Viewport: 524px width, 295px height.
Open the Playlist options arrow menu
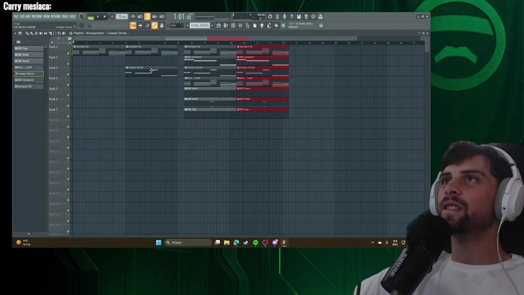(x=16, y=33)
